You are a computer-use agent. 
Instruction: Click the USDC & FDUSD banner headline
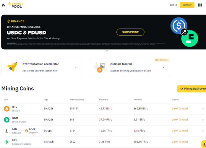coord(26,33)
